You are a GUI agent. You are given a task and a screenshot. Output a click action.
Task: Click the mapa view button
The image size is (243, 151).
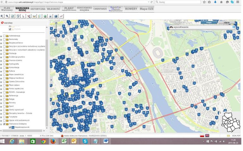tap(209, 23)
